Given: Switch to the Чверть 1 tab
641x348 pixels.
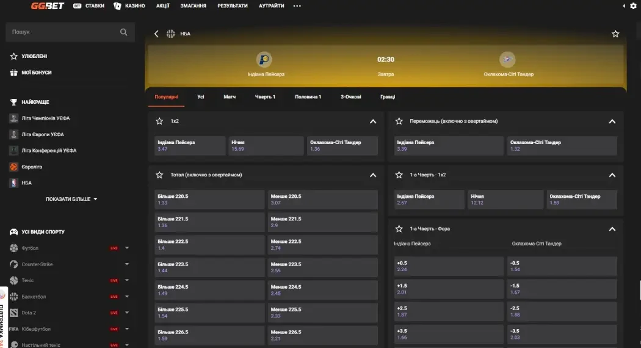Looking at the screenshot, I should (265, 96).
